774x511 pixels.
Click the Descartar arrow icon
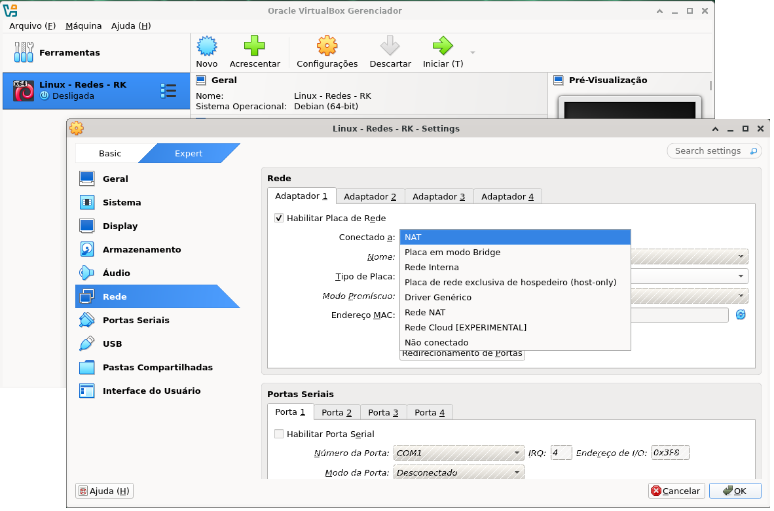coord(390,46)
